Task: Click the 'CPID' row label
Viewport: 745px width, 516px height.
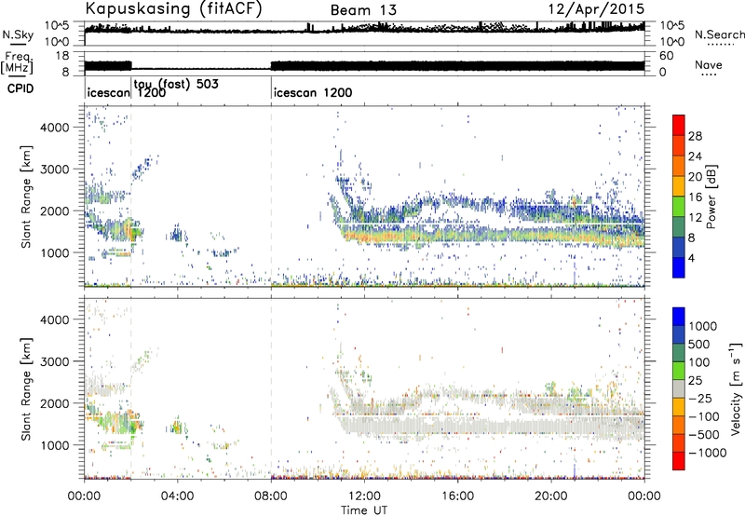Action: click(20, 88)
